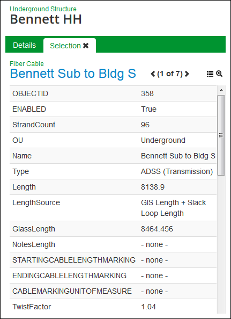
Task: Select the Type row ADSS (Transmission)
Action: [113, 171]
